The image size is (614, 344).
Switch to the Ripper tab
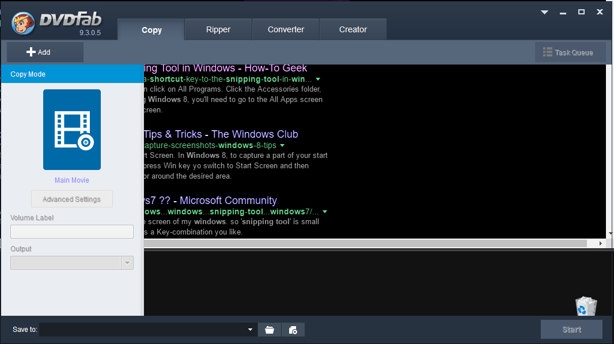click(x=218, y=29)
